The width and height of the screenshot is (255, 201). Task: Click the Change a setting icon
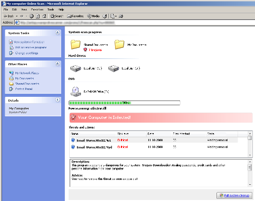[x=11, y=53]
